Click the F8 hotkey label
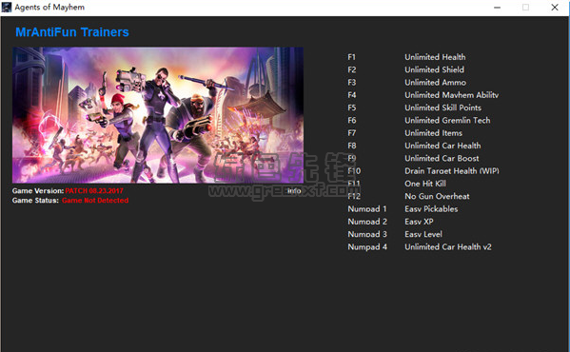The image size is (570, 352). (351, 146)
